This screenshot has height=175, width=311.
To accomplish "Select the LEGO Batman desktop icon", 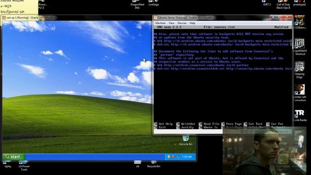I will pyautogui.click(x=300, y=22).
